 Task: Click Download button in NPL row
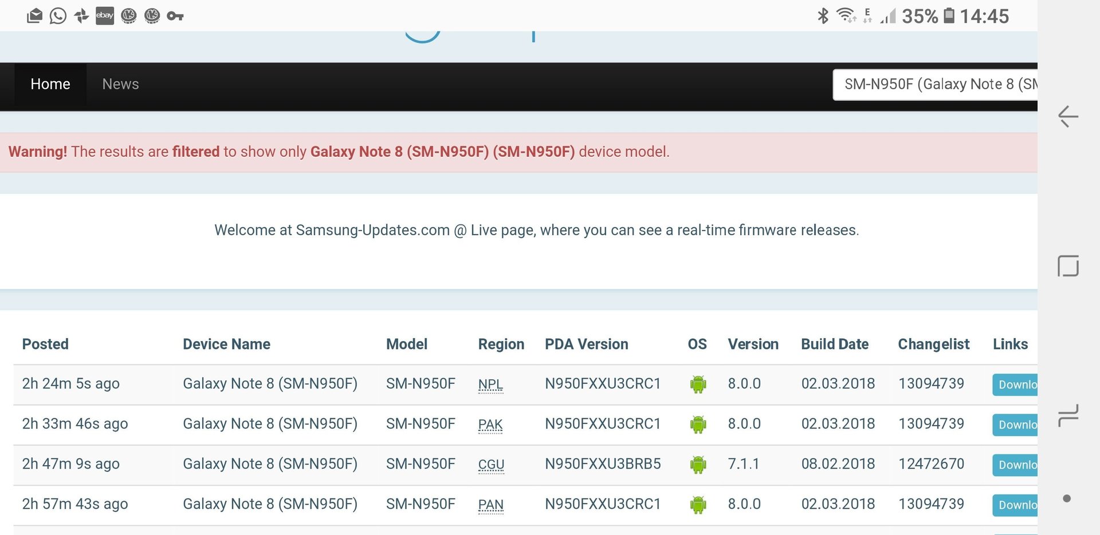point(1015,385)
